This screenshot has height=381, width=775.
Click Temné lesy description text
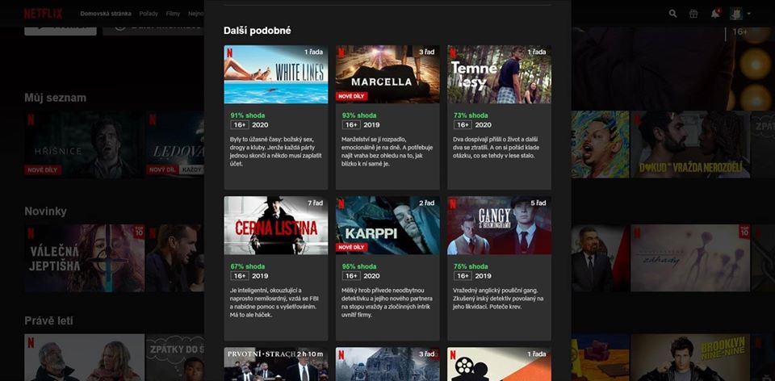point(496,147)
